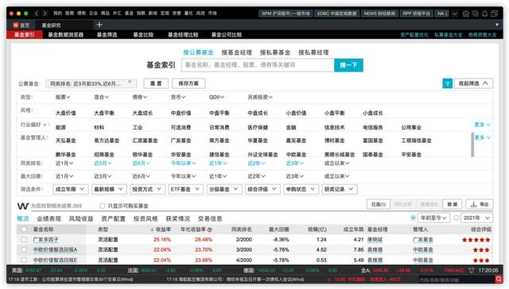The image size is (509, 289).
Task: Check the 只显示可购买基金 checkbox
Action: coord(103,206)
